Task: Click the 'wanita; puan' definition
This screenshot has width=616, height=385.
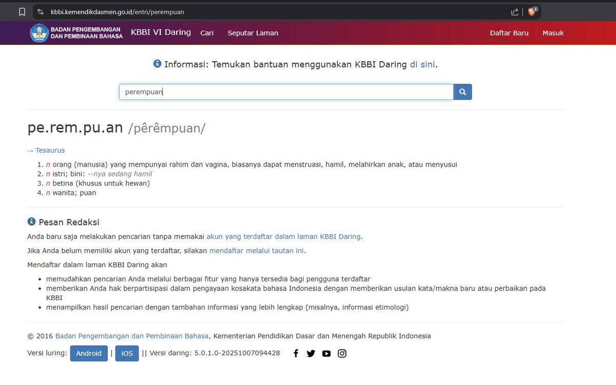Action: (x=74, y=193)
